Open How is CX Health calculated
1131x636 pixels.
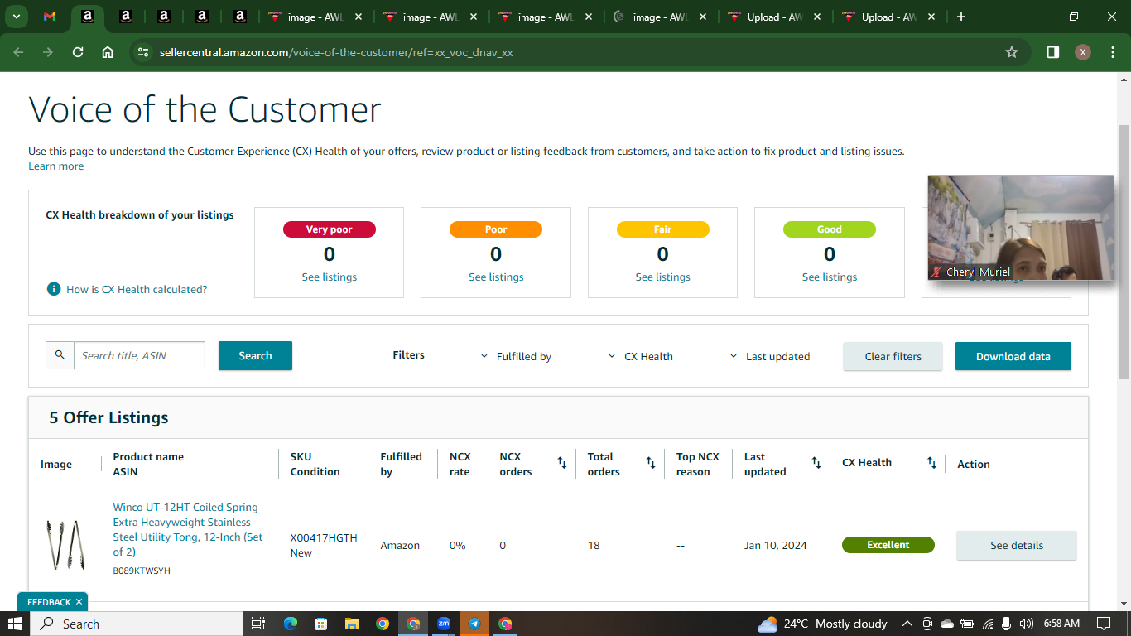coord(137,289)
